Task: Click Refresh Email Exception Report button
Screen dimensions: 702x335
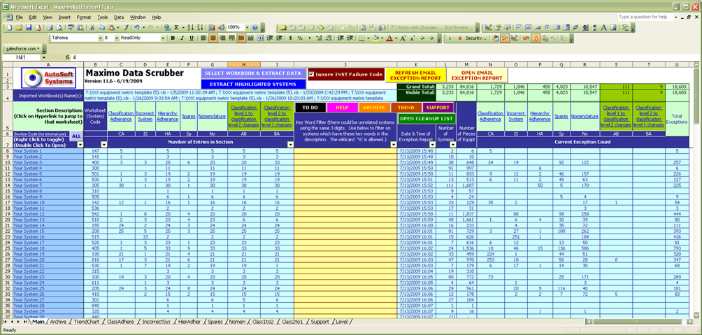Action: tap(416, 75)
